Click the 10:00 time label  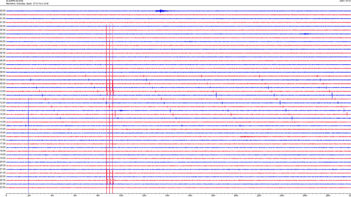(x=3, y=87)
